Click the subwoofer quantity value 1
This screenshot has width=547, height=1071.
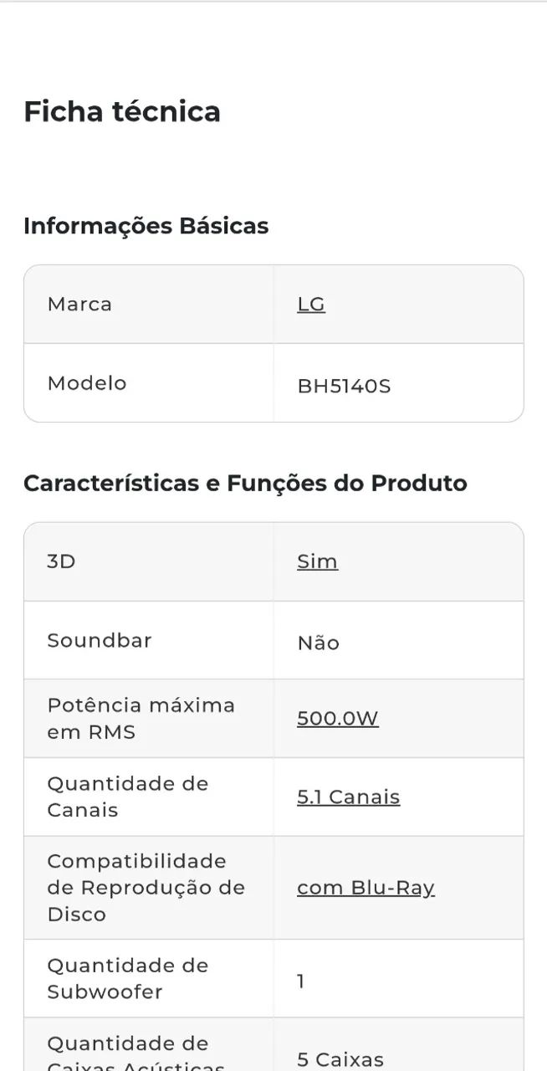click(x=301, y=981)
